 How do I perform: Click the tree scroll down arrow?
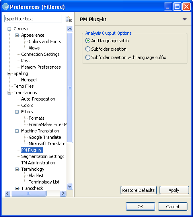(70, 186)
